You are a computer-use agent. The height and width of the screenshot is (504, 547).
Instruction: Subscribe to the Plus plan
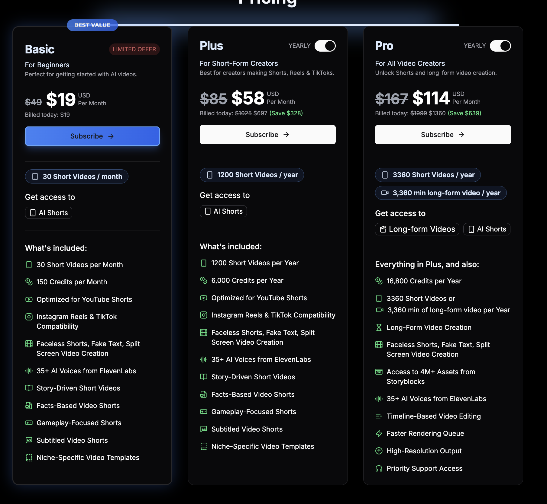point(267,135)
